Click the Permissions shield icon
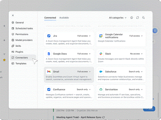 13,34
